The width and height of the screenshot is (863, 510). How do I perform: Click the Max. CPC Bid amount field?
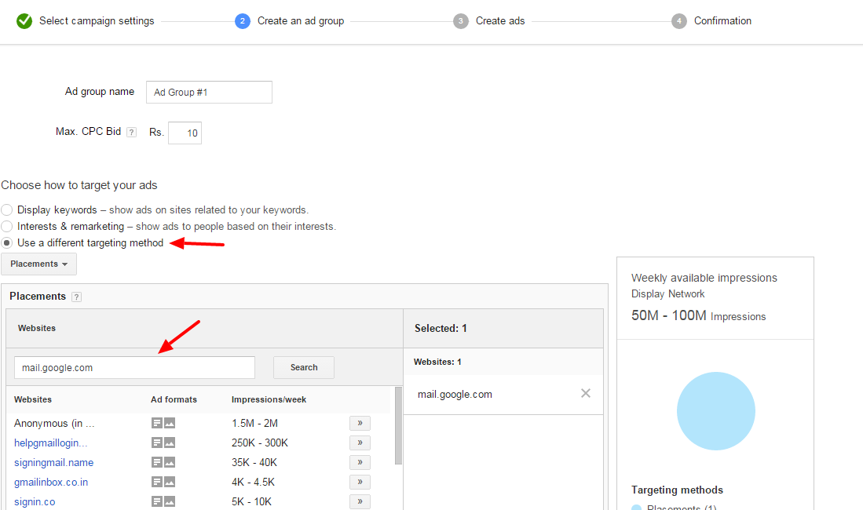click(x=185, y=133)
